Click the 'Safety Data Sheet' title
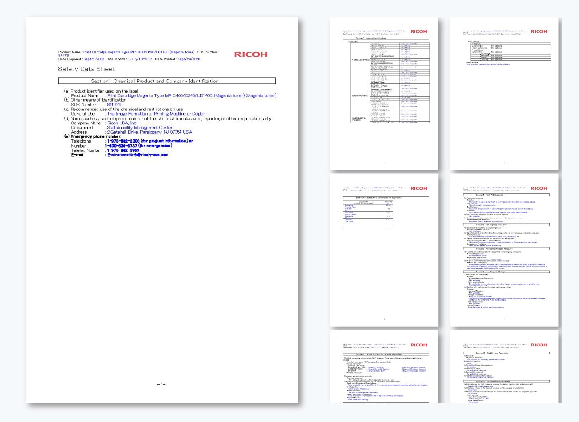This screenshot has height=422, width=579. pyautogui.click(x=86, y=69)
